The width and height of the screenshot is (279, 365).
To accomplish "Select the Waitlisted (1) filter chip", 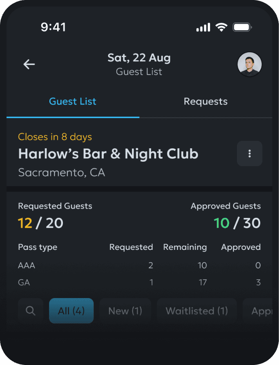I will pyautogui.click(x=196, y=311).
